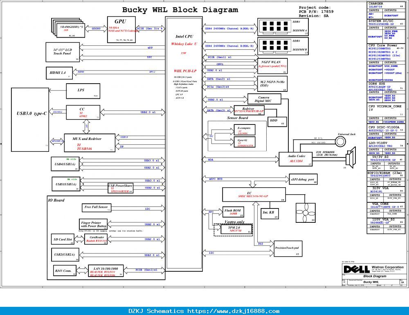Select the Flash ROM 16MB block

(x=233, y=212)
